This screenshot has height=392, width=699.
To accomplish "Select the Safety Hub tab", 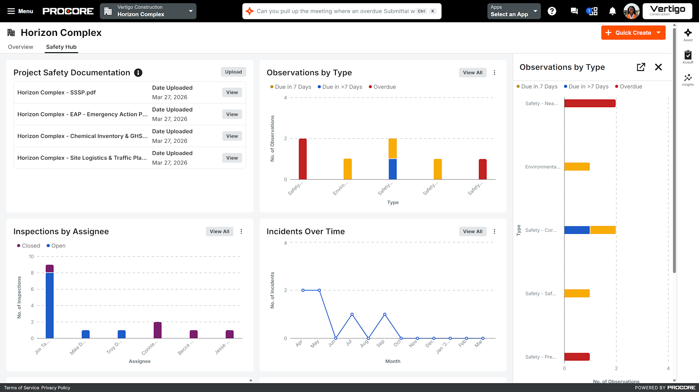I will (61, 47).
